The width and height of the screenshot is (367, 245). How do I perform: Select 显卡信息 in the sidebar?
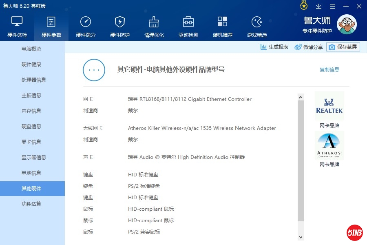click(31, 142)
